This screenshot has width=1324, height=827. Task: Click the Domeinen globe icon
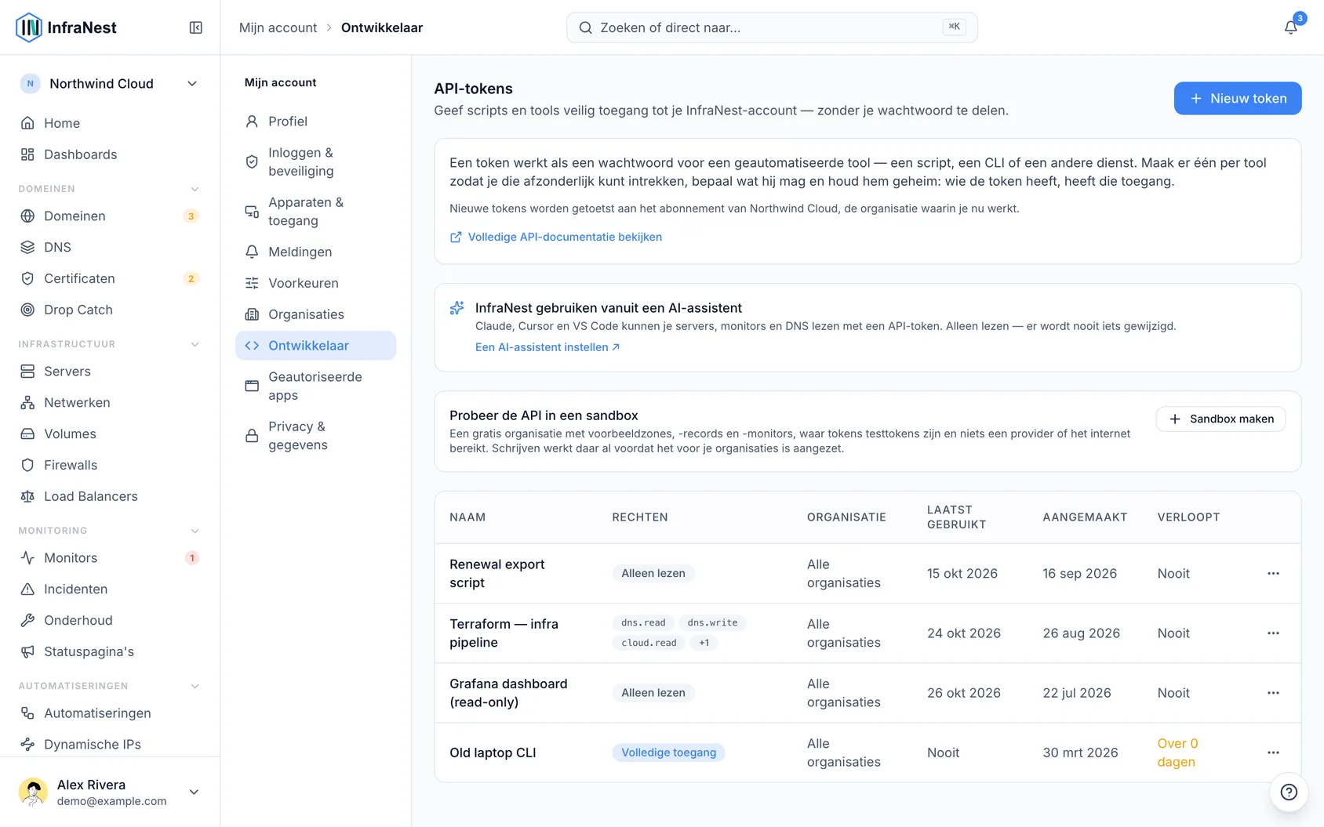click(27, 216)
